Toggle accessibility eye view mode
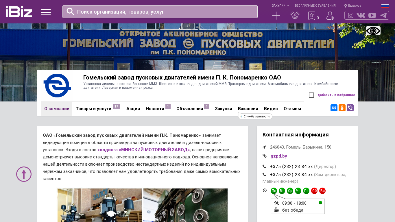 point(373,31)
